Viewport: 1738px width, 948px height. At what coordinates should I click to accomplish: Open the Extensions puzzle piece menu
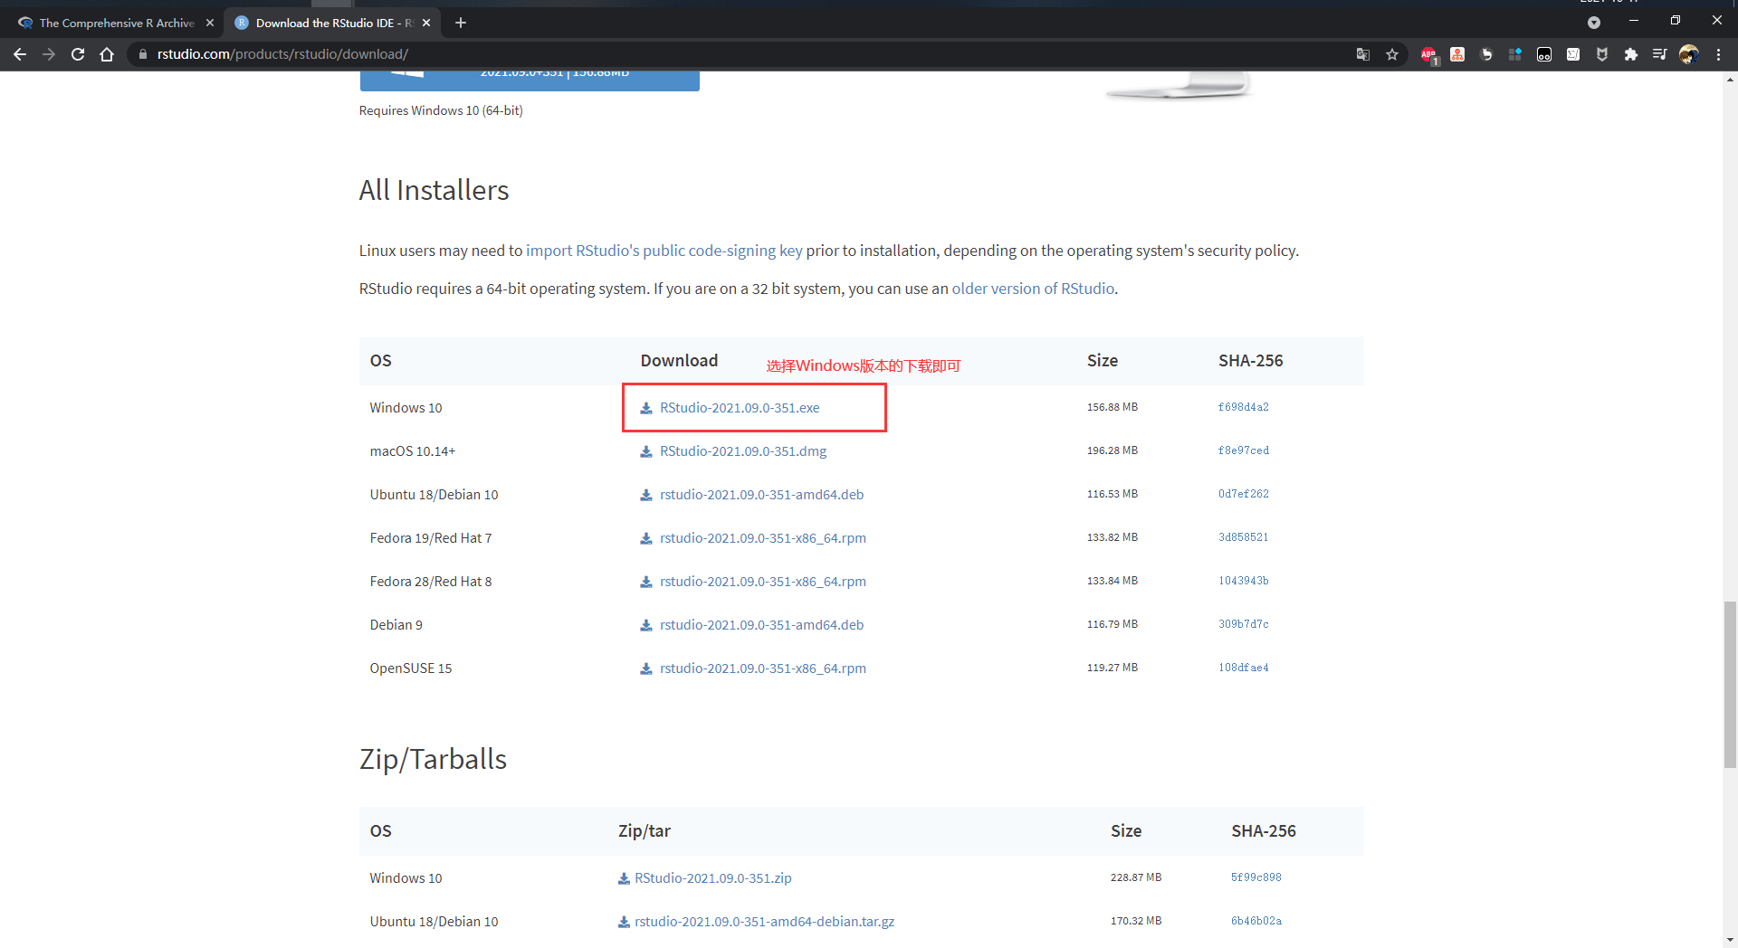pyautogui.click(x=1631, y=54)
